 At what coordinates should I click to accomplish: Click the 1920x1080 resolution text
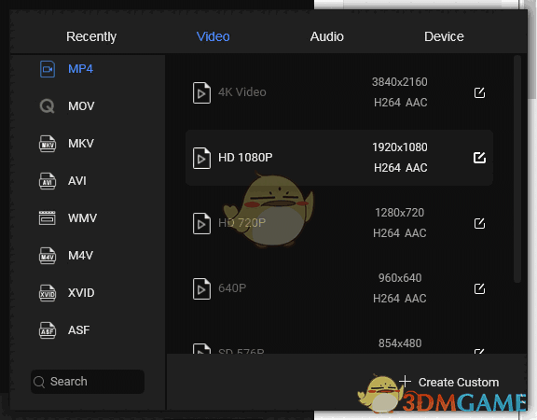(x=400, y=147)
